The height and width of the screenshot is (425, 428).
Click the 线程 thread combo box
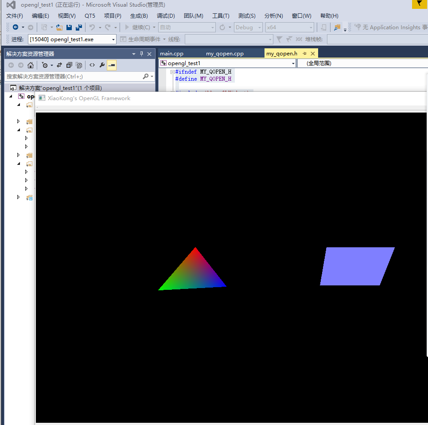pyautogui.click(x=229, y=39)
